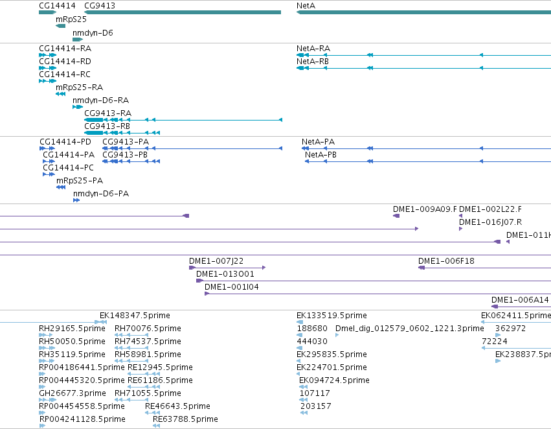Click the CG9413 gene bar
Viewport: 551px width, 429px height.
coord(183,12)
